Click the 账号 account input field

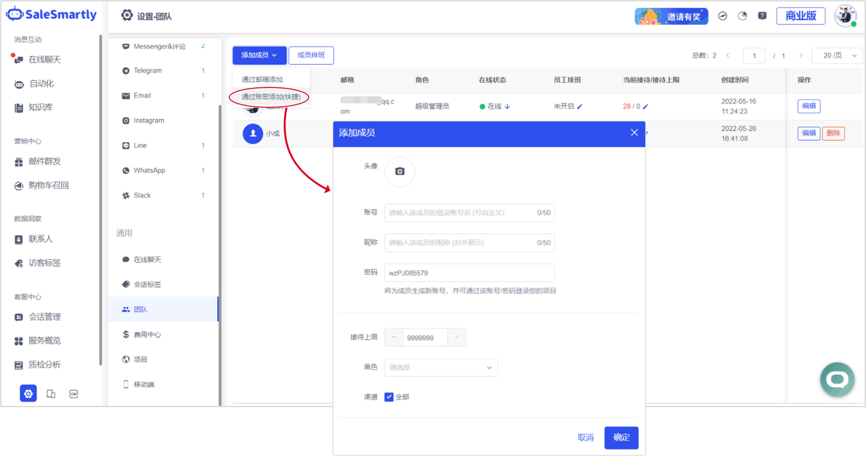click(x=460, y=212)
